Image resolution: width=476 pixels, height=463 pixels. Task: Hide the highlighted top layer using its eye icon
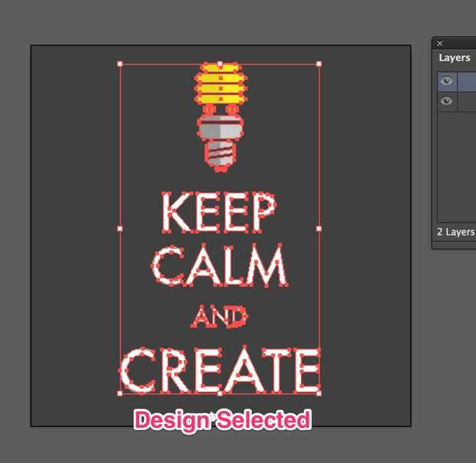tap(447, 81)
